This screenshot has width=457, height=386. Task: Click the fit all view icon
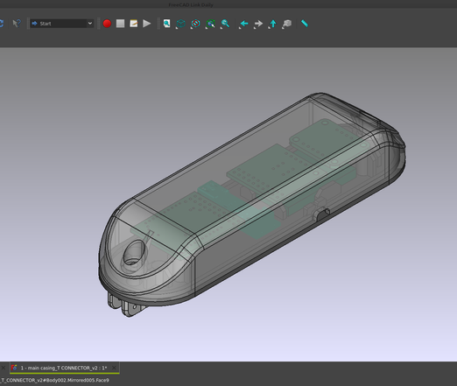[x=166, y=24]
